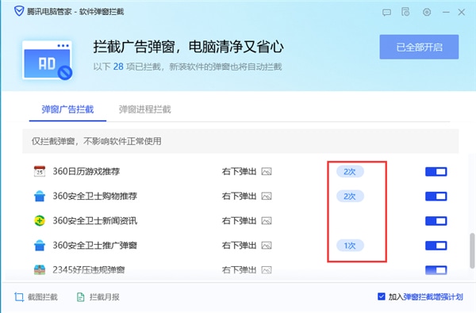Toggle off blocking for 360安全卫士购物推荐
The image size is (476, 313).
436,197
